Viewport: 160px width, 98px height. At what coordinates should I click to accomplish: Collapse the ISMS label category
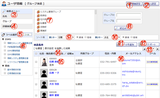[3, 39]
